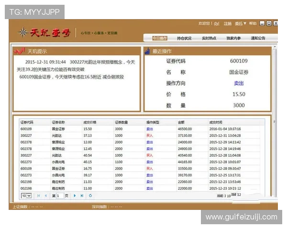Open the 持仓状况 tab
The image size is (287, 229).
184,38
